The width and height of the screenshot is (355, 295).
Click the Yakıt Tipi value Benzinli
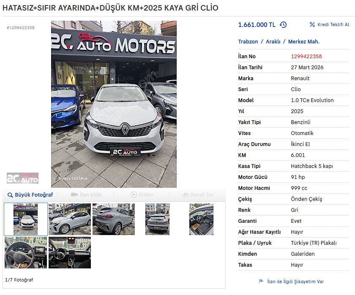tap(300, 122)
